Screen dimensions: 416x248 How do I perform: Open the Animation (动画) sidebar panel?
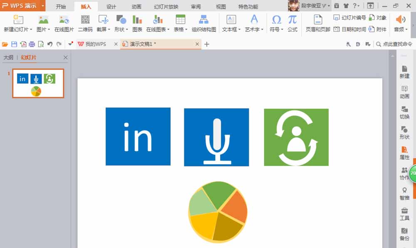coord(405,92)
